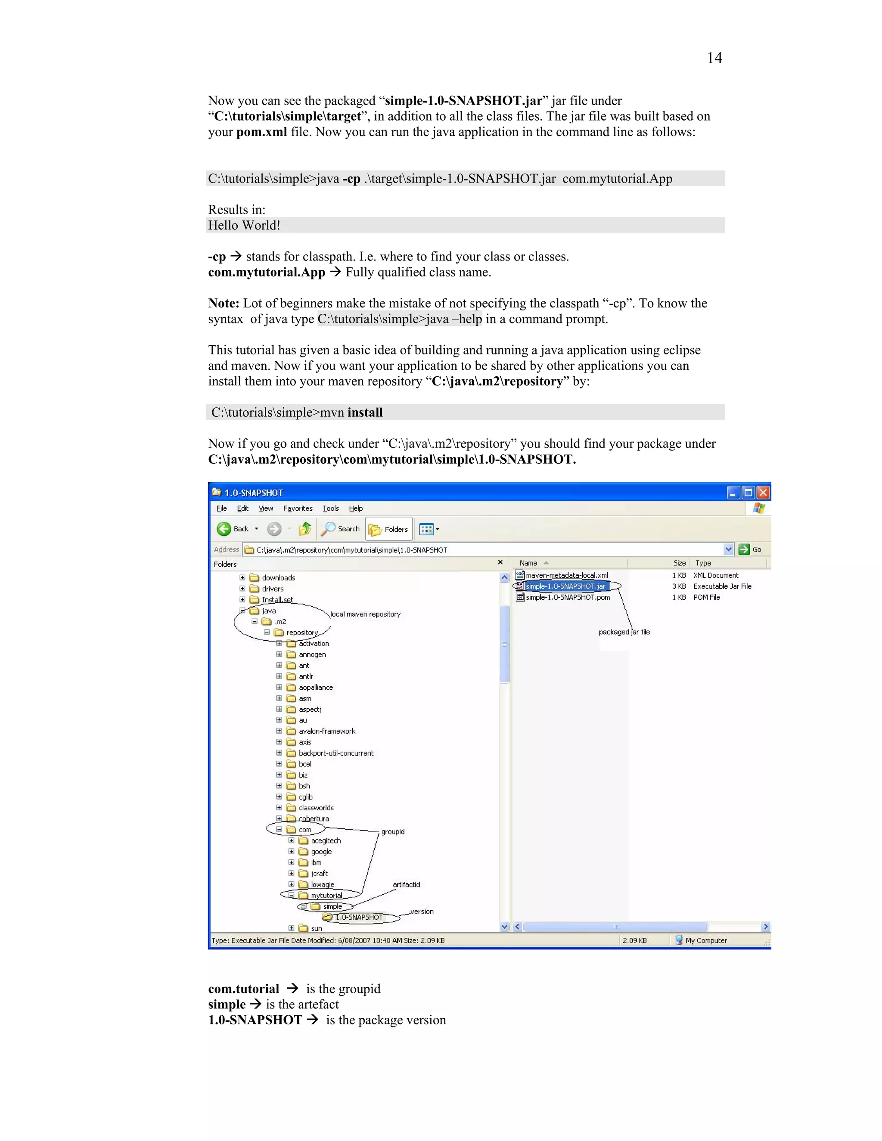Viewport: 882px width, 1141px height.
Task: Open the Back button history dropdown
Action: (x=256, y=529)
